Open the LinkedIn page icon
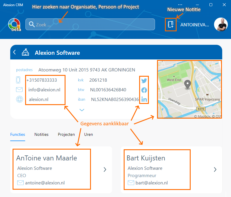The height and width of the screenshot is (197, 231). pyautogui.click(x=144, y=100)
